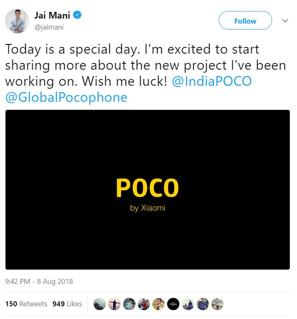Screen dimensions: 297x319
Task: View the 949 Likes list
Action: click(67, 304)
